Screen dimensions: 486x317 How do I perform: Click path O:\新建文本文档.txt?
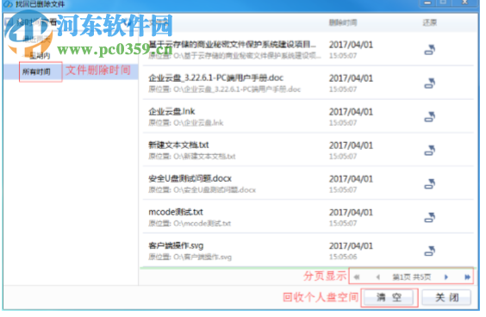click(204, 156)
